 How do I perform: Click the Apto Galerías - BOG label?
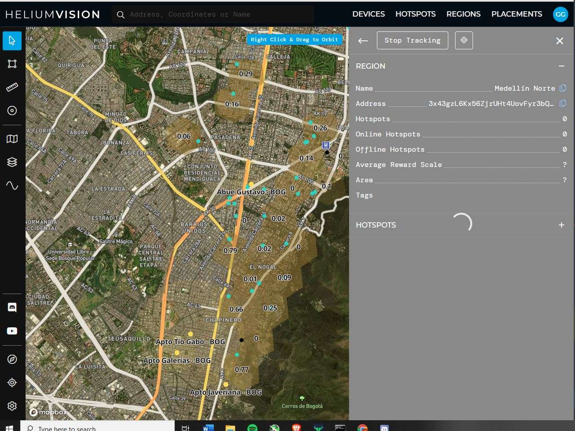pos(177,361)
